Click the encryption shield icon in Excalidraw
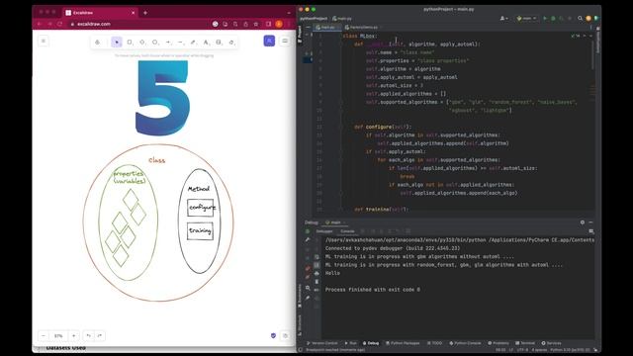The width and height of the screenshot is (633, 356). 273,335
